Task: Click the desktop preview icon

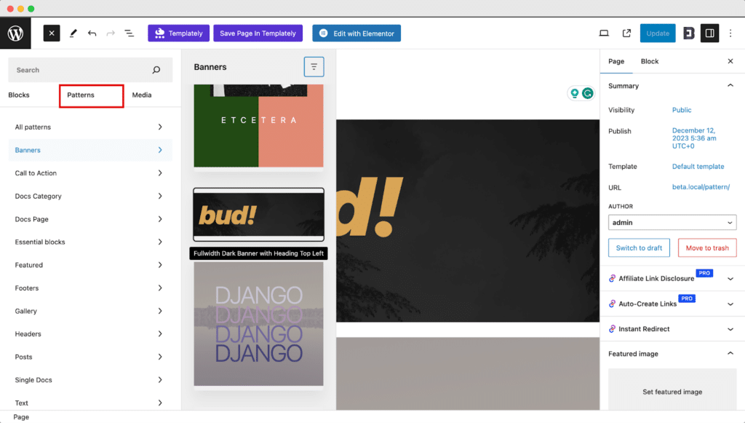Action: (604, 33)
